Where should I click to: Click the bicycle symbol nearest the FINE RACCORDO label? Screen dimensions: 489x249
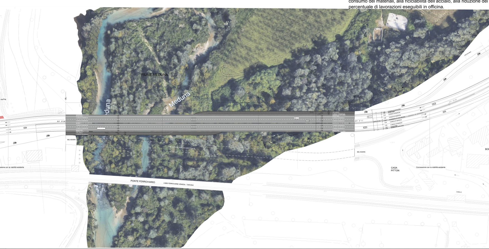479,54
